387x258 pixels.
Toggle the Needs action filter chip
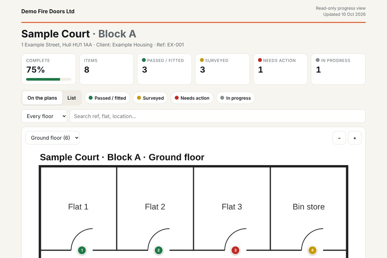pos(192,98)
